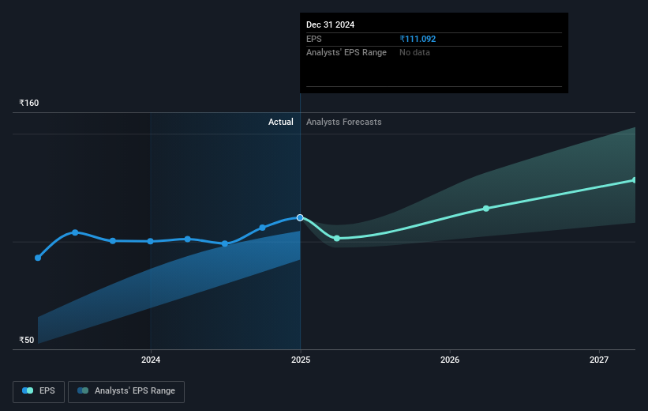Click the Analysts Forecasts label
648x411 pixels.
[x=344, y=122]
